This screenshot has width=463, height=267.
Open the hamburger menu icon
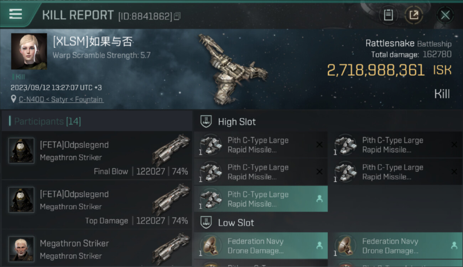click(x=15, y=14)
